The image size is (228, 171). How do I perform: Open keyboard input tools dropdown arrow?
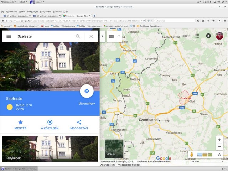(x=119, y=36)
